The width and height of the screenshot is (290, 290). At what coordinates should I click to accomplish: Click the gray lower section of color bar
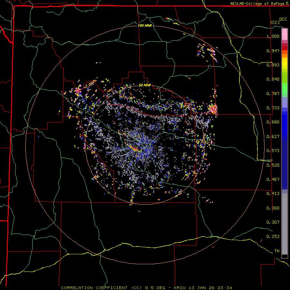pos(285,224)
